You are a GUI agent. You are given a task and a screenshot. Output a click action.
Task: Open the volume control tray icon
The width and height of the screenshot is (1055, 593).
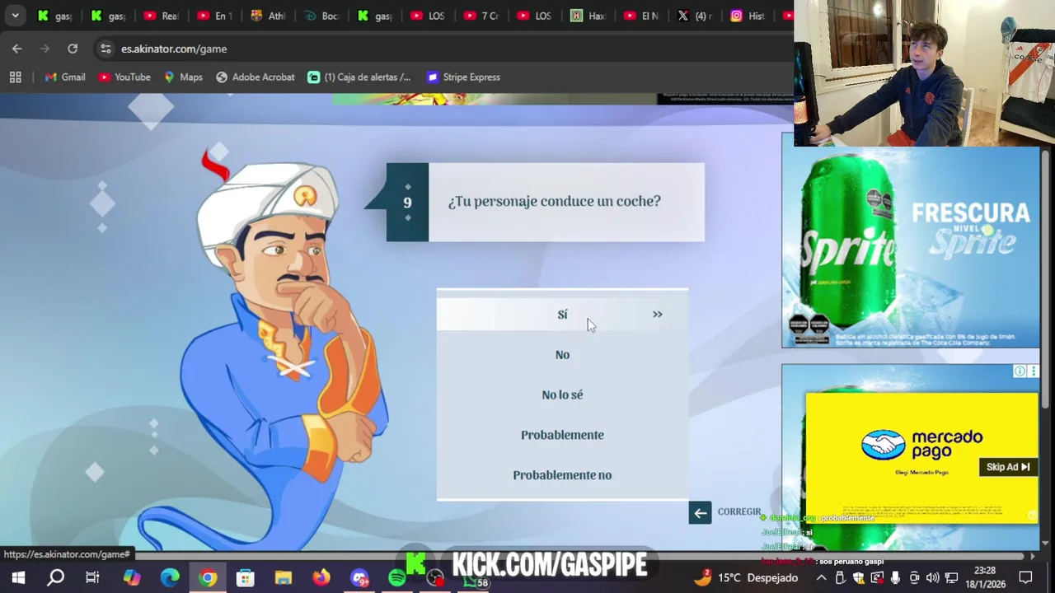point(932,577)
